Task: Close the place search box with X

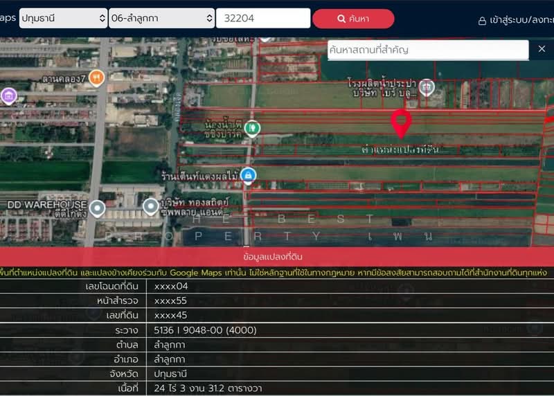Action: point(542,49)
